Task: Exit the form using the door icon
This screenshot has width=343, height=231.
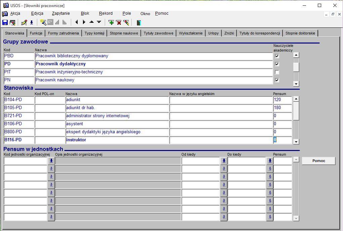Action: pos(139,22)
